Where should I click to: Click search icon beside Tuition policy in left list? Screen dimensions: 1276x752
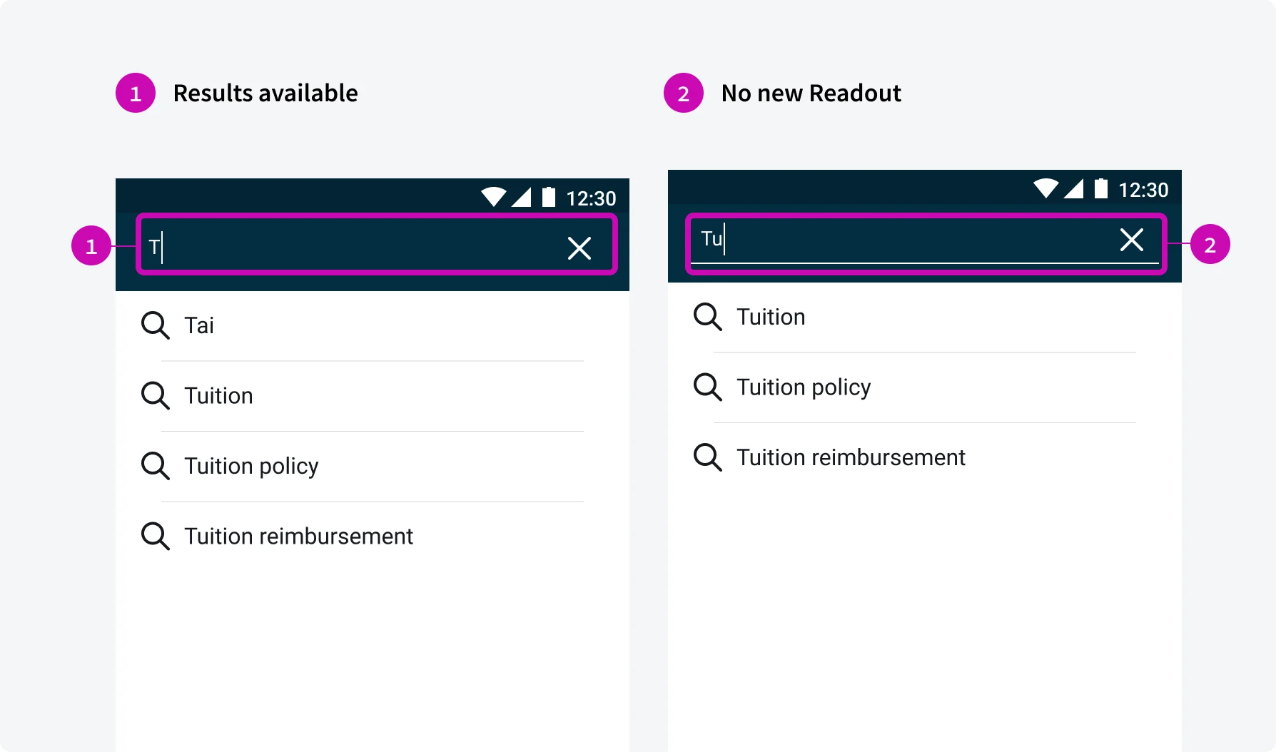click(155, 466)
